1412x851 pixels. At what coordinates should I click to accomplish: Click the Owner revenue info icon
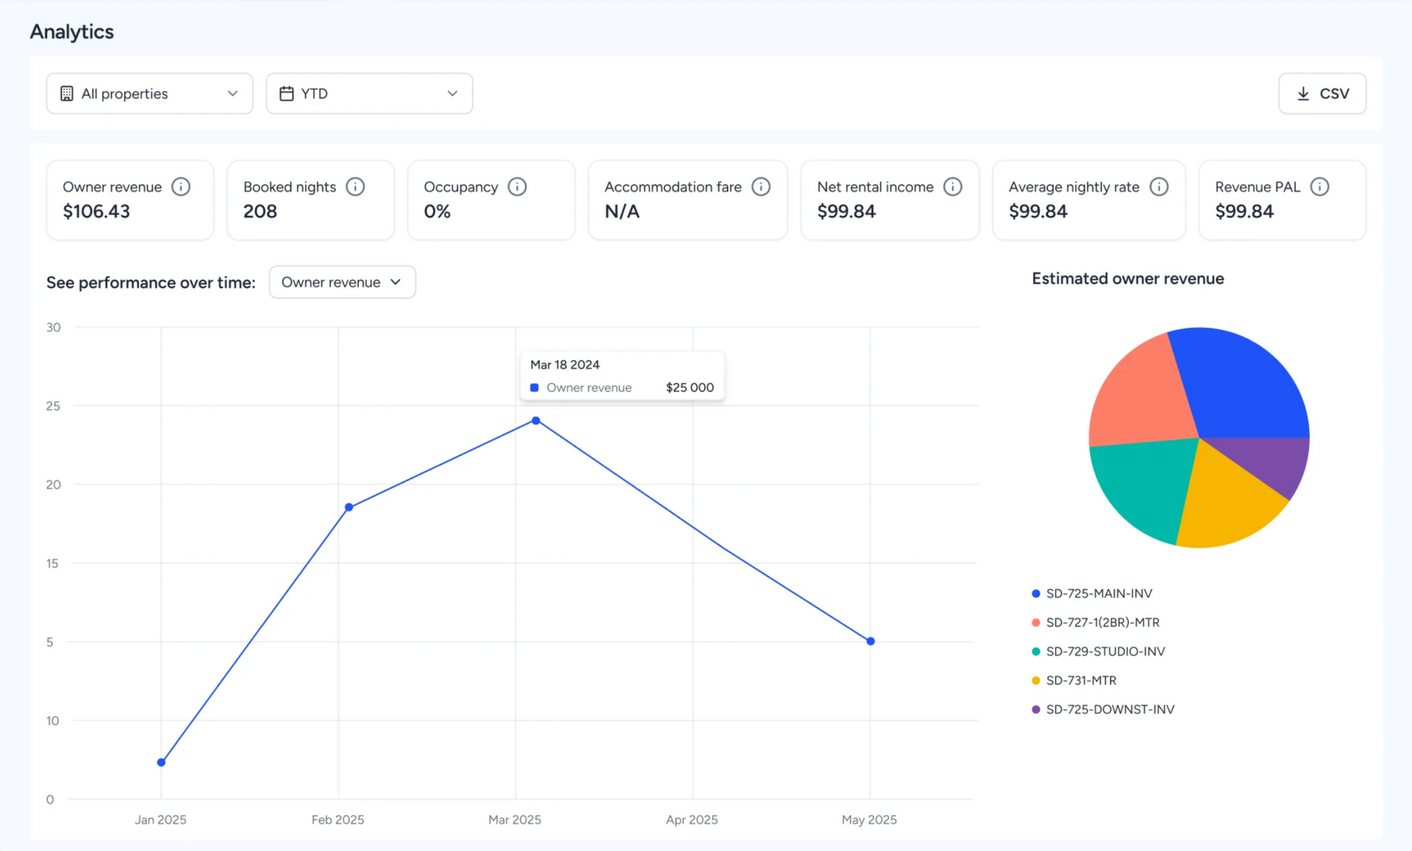click(181, 187)
